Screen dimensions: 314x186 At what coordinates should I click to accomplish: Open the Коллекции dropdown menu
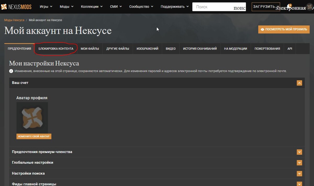[x=92, y=7]
